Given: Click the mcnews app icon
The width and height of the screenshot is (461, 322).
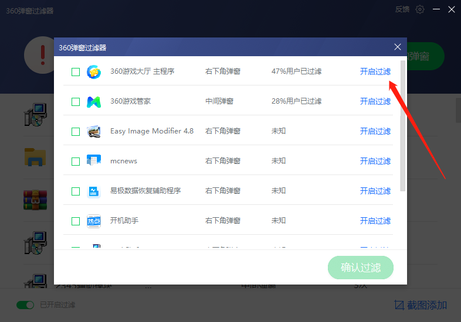Looking at the screenshot, I should [94, 161].
